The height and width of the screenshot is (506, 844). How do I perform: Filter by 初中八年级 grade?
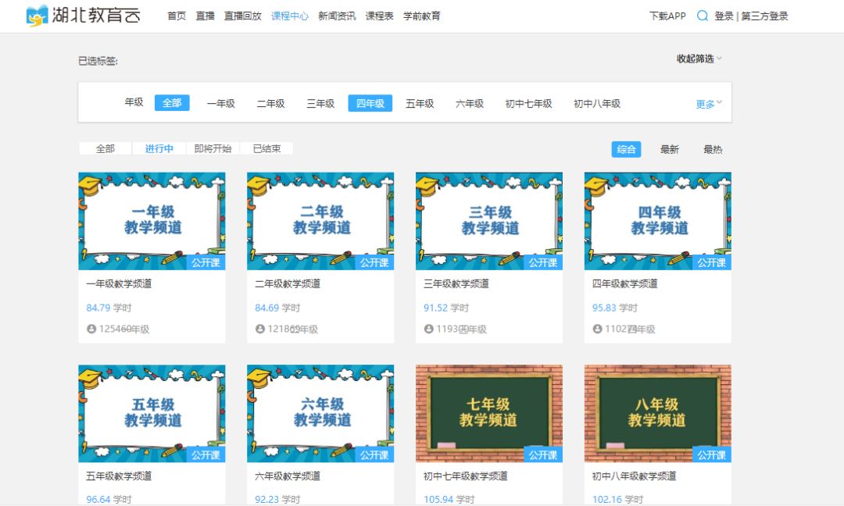(597, 103)
